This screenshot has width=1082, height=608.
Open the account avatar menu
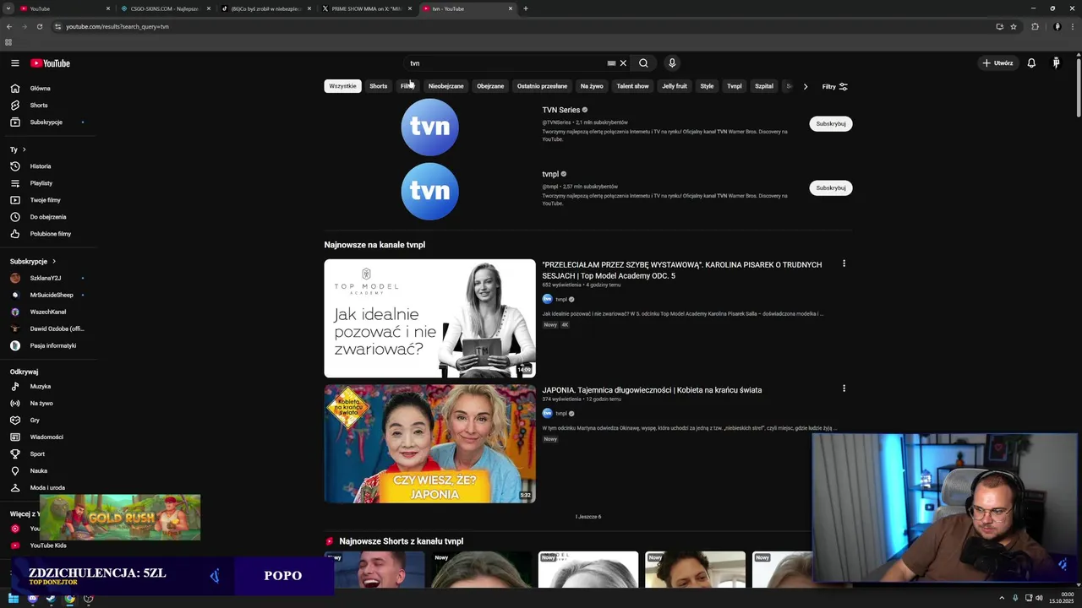point(1056,63)
